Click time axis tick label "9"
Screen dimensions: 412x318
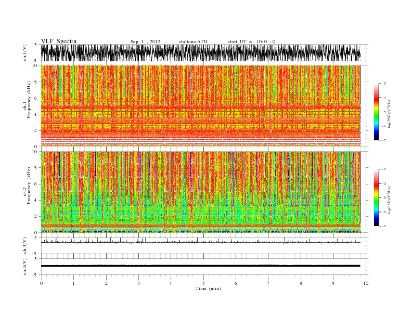point(333,283)
